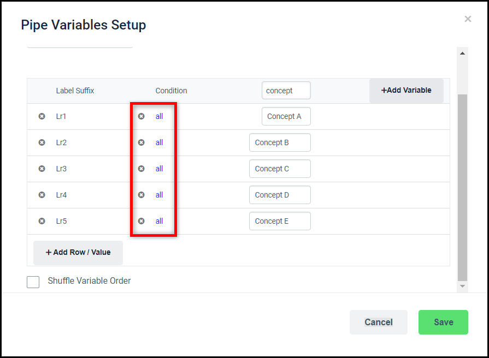
Task: Focus the 'concept' variable name field
Action: coord(286,91)
